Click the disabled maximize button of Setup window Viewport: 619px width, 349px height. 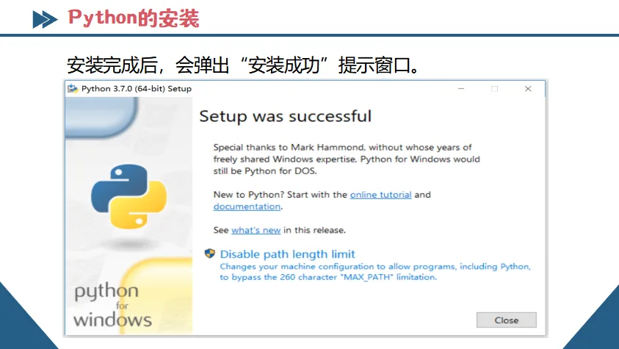click(x=494, y=89)
